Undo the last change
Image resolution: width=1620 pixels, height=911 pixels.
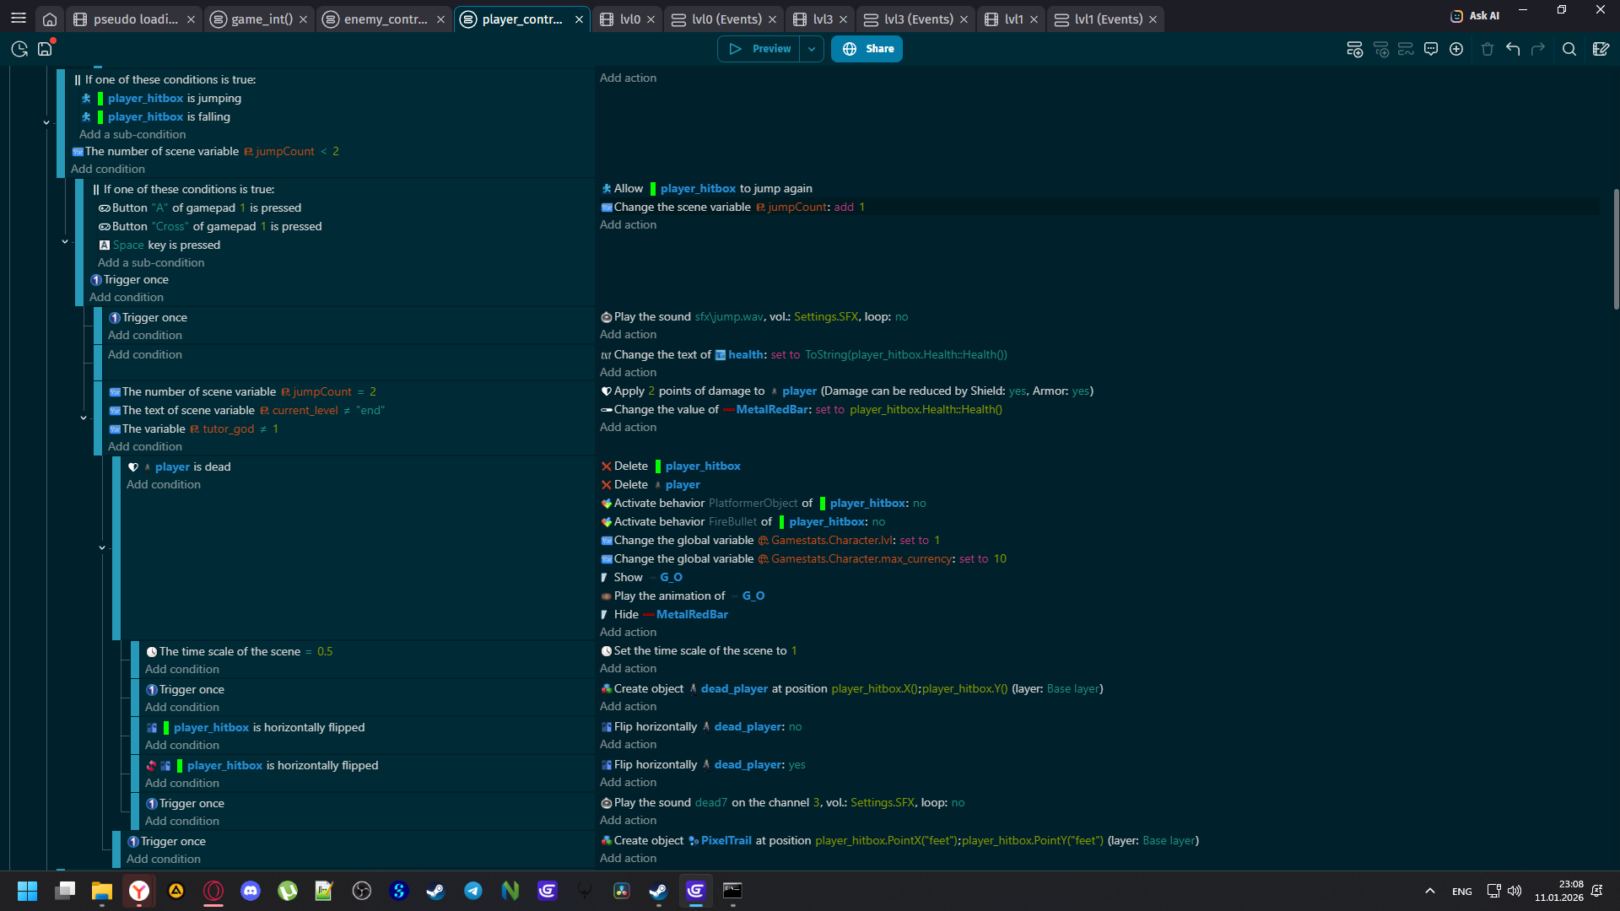pos(1513,49)
